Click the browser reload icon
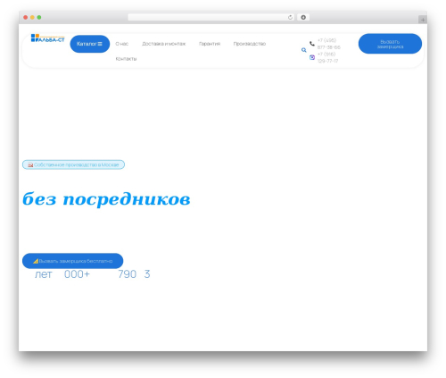Viewport: 446px width, 378px height. pos(290,17)
